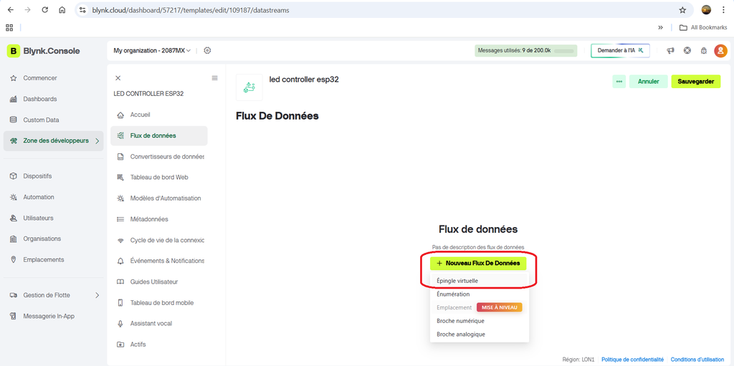Open the Accueil tab
This screenshot has height=366, width=734.
tap(159, 115)
